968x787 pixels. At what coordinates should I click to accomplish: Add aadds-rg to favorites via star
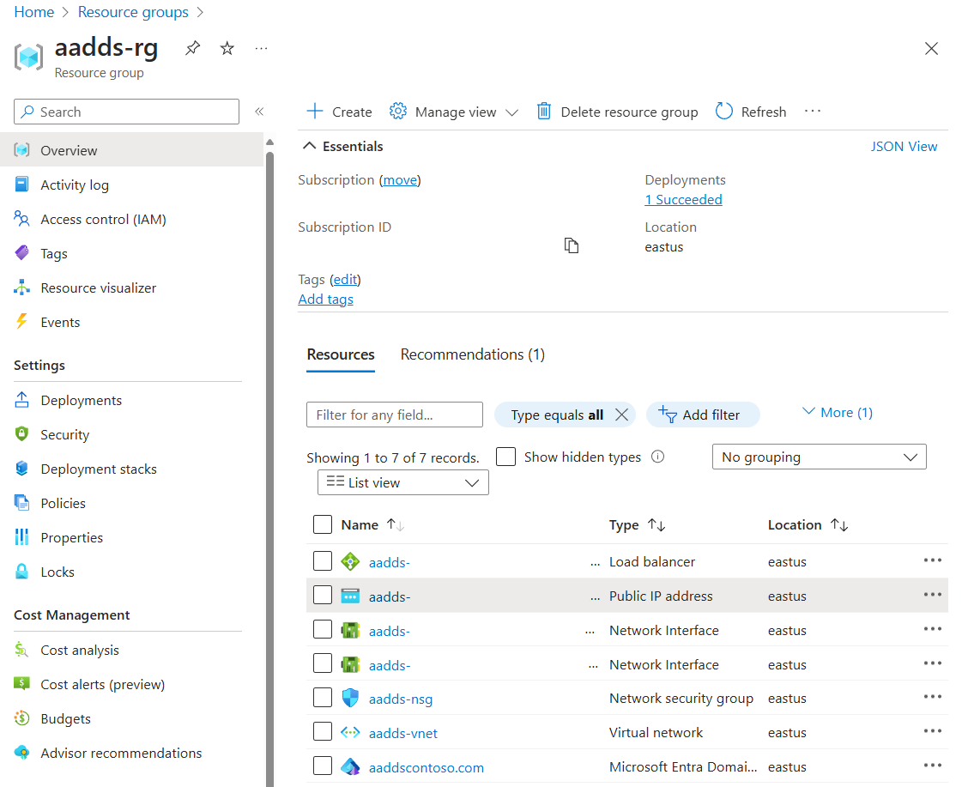pyautogui.click(x=227, y=48)
